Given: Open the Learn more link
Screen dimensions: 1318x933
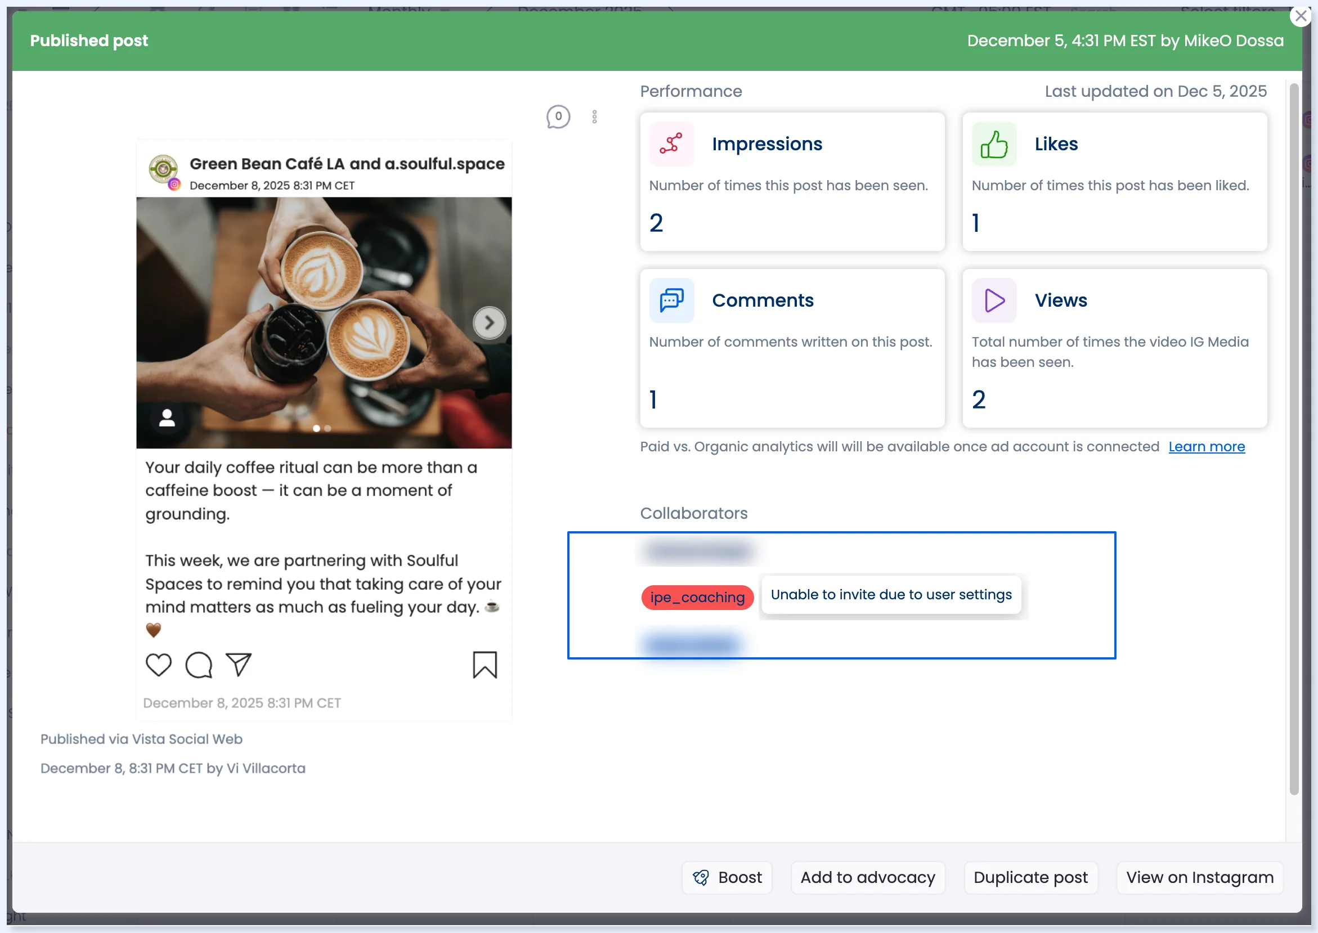Looking at the screenshot, I should (x=1207, y=446).
